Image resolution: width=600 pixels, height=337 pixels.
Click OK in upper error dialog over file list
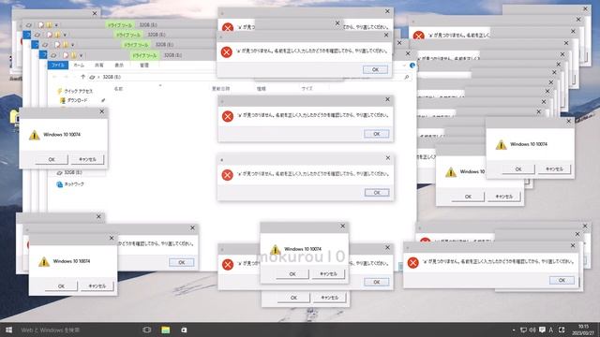click(x=377, y=134)
